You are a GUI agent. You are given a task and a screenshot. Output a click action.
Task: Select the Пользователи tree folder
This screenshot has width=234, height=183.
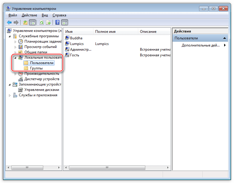tap(39, 63)
